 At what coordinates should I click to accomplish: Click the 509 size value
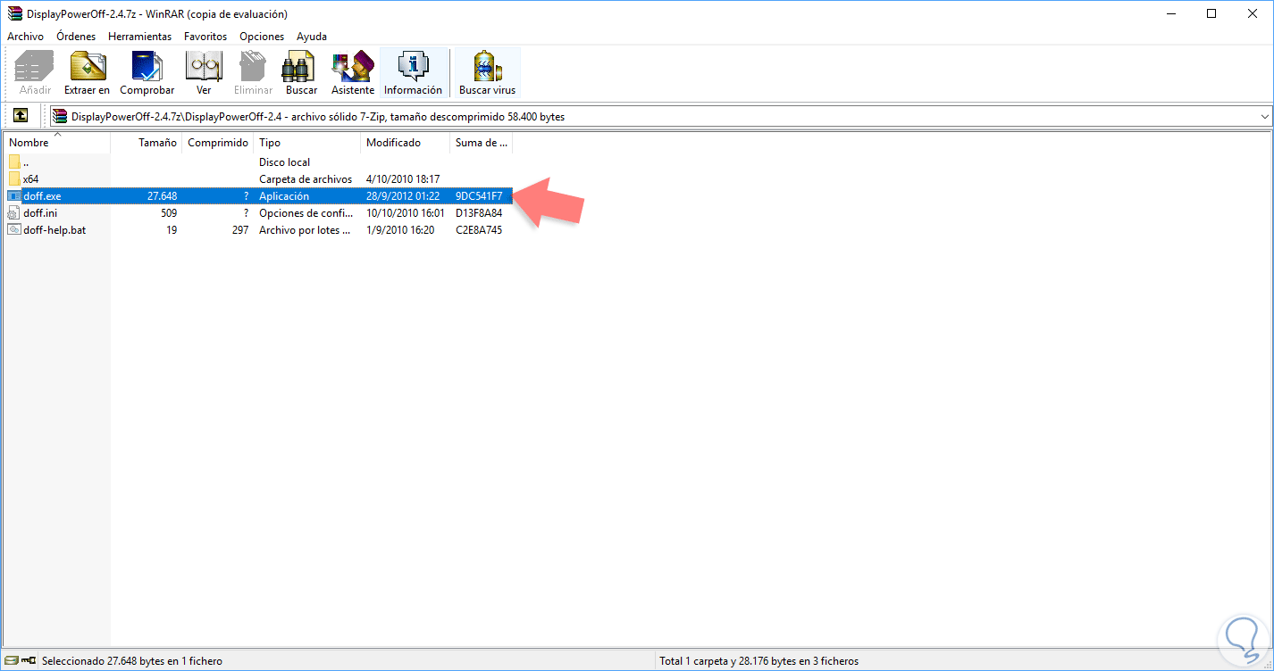[168, 212]
